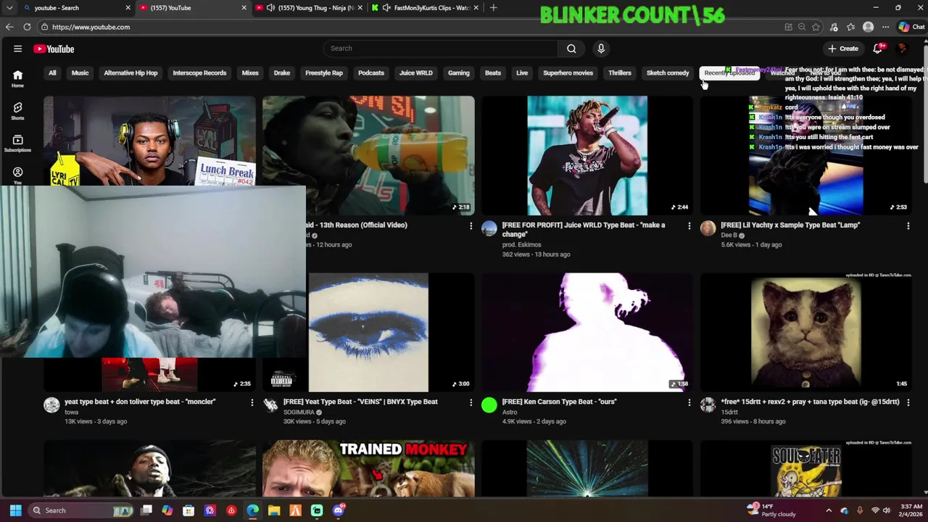Go back with browser back arrow

[x=9, y=27]
